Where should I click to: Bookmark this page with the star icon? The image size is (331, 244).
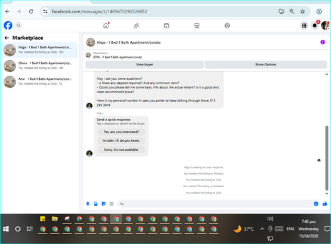click(303, 11)
